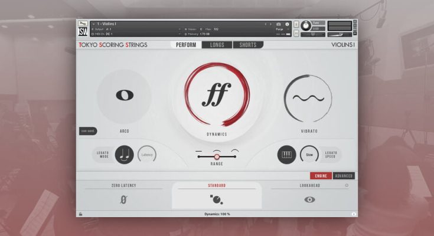Click the piano keys Legato Speed icon
The width and height of the screenshot is (434, 236).
[x=286, y=155]
